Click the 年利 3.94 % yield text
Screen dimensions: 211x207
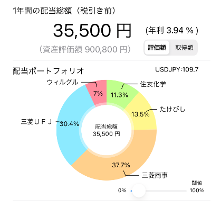(x=172, y=31)
